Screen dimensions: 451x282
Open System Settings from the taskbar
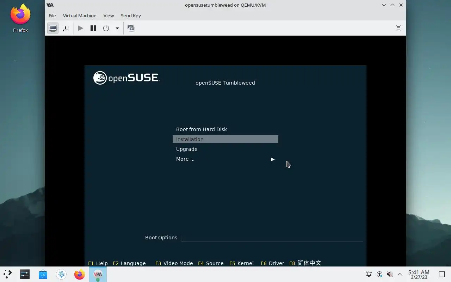click(25, 274)
